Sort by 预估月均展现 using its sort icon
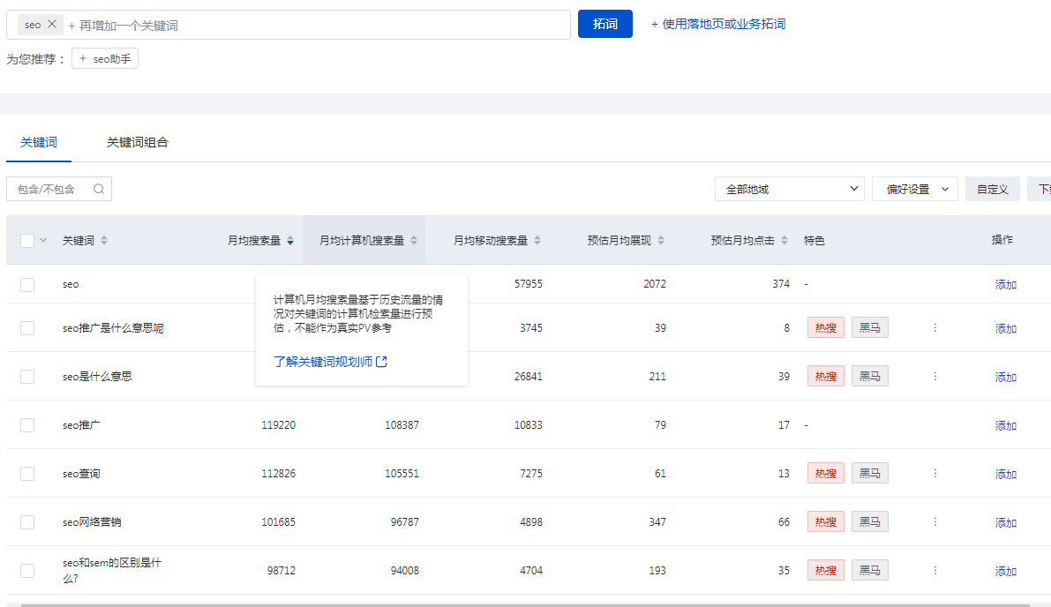The image size is (1051, 607). pos(660,239)
